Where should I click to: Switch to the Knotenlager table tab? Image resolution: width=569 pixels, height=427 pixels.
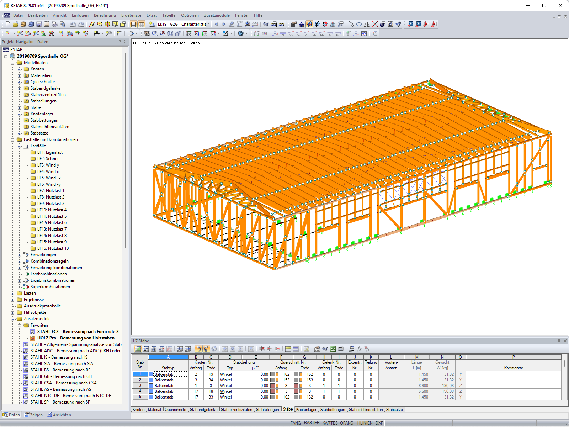click(x=306, y=410)
